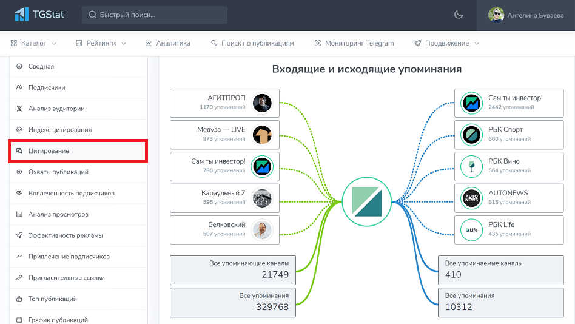The width and height of the screenshot is (575, 324).
Task: Click the Сводная sidebar icon
Action: (19, 66)
